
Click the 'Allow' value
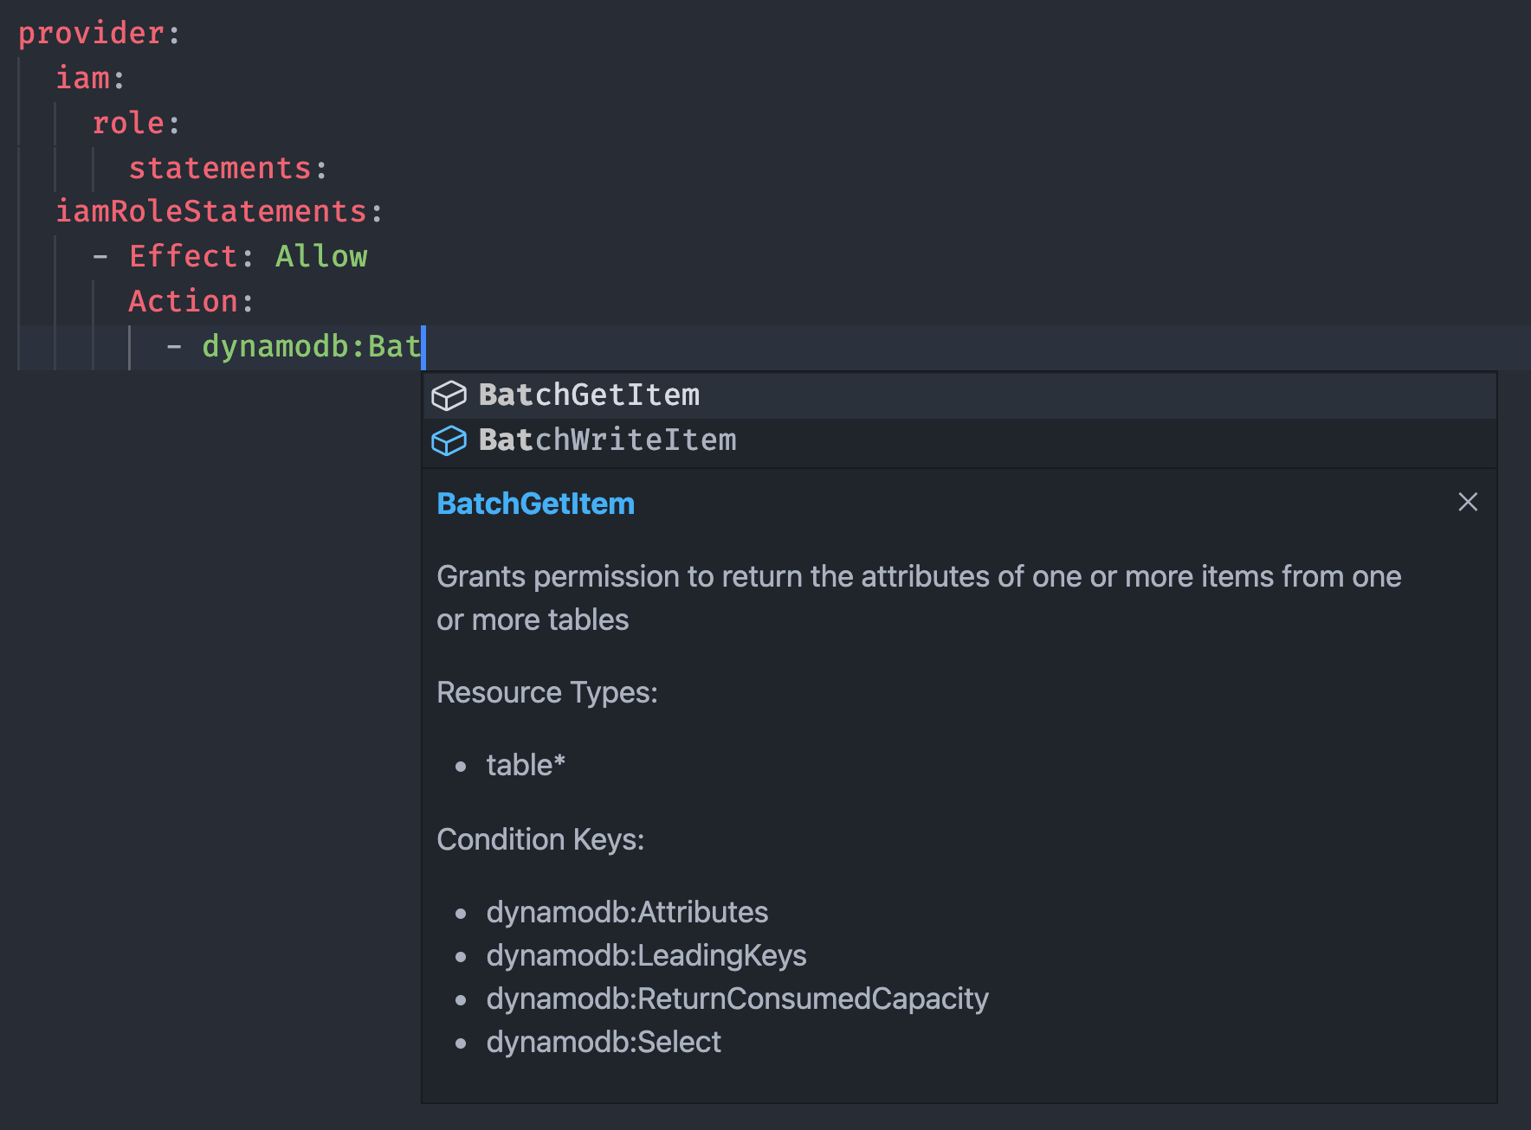pos(321,256)
